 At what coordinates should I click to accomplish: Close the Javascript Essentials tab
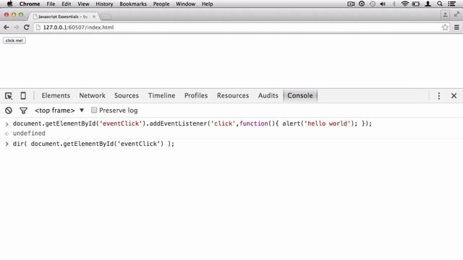[94, 17]
